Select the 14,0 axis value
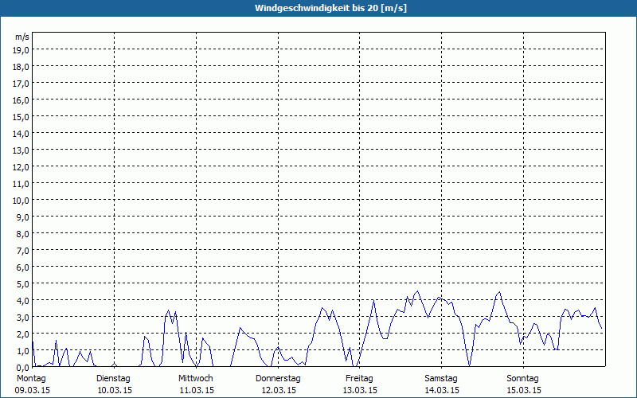 pos(21,134)
